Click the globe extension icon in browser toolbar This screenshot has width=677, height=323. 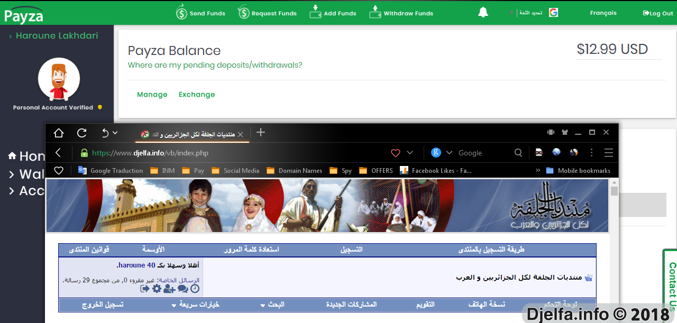556,153
